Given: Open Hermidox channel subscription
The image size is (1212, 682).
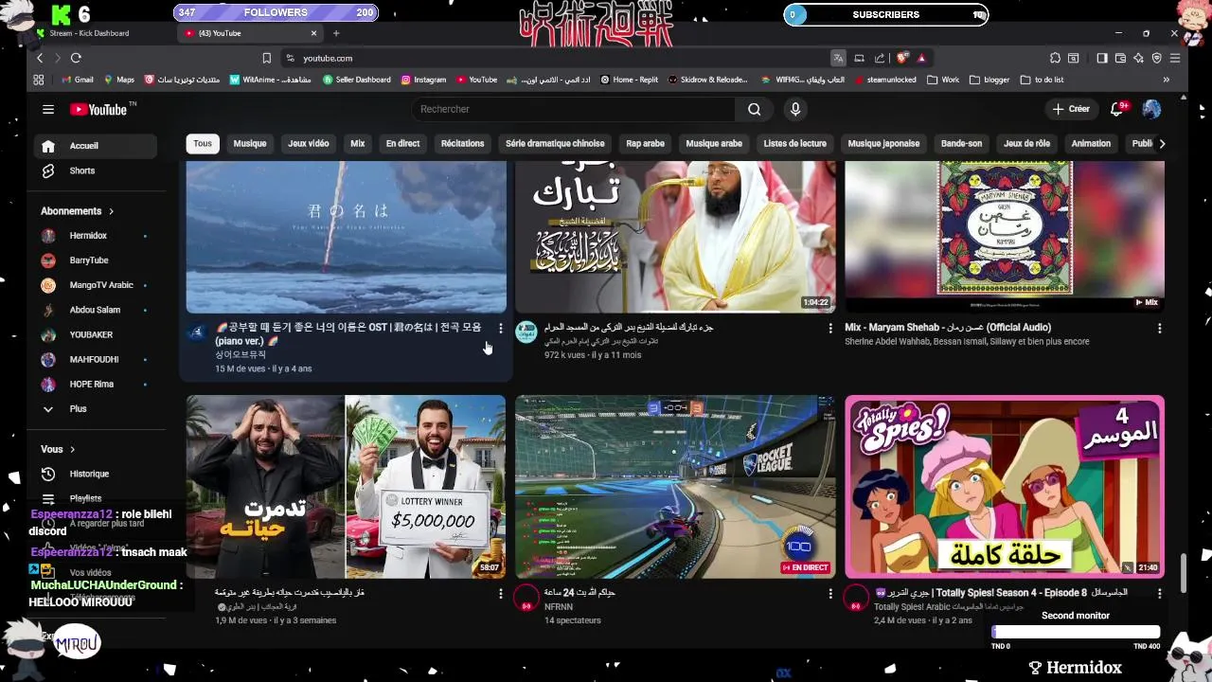Looking at the screenshot, I should [x=95, y=235].
